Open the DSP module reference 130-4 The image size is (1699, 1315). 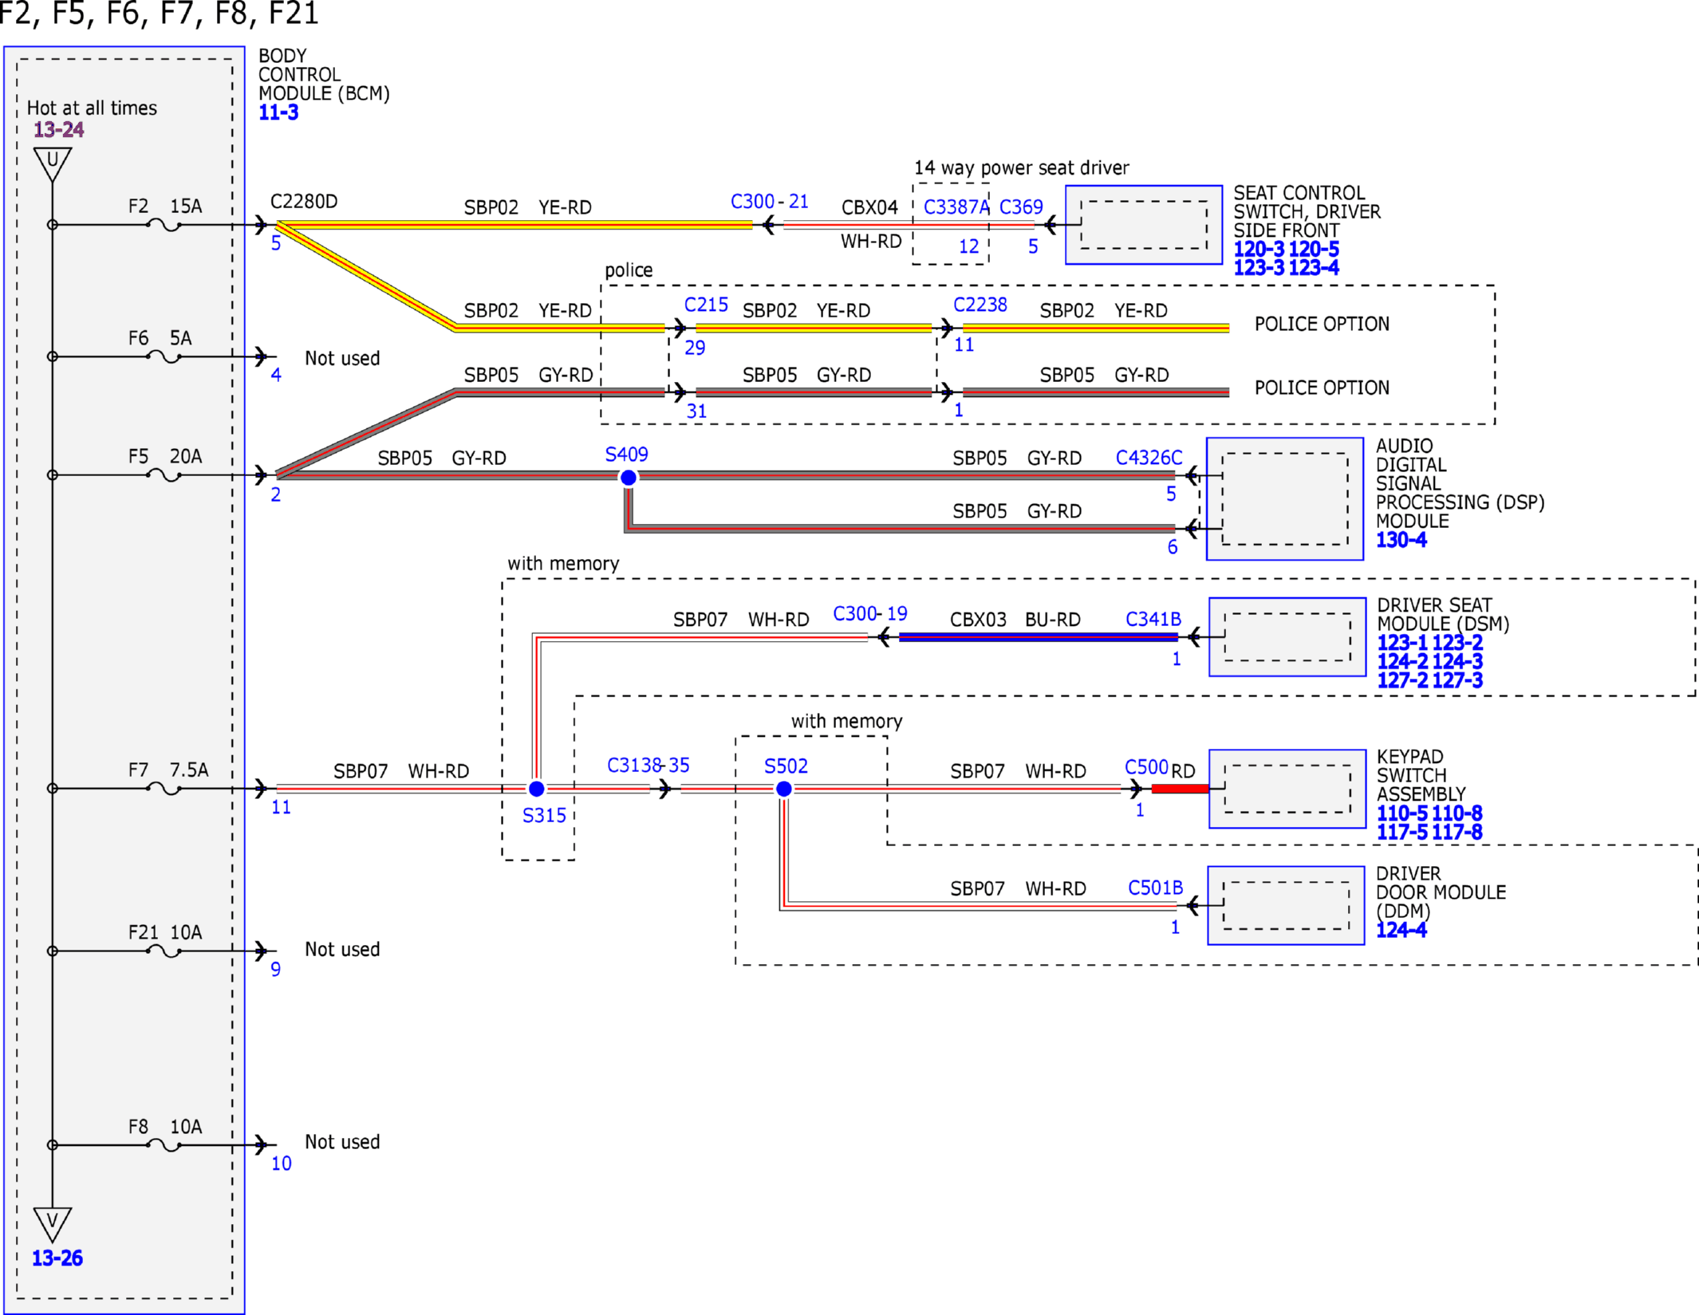pyautogui.click(x=1401, y=540)
